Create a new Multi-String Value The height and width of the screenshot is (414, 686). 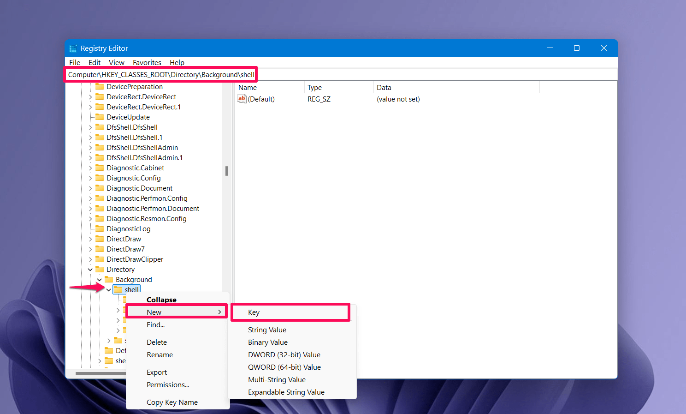point(292,379)
